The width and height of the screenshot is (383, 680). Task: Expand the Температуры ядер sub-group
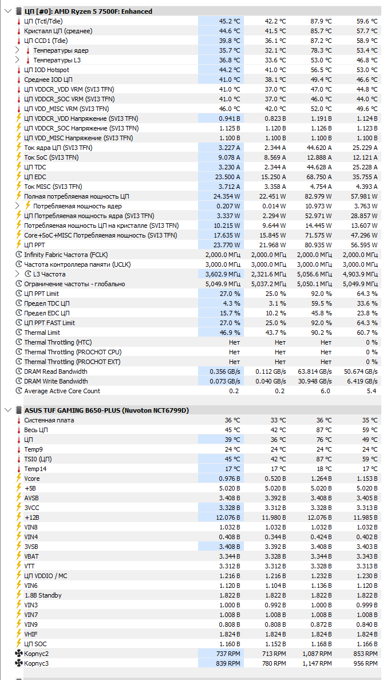[x=17, y=50]
